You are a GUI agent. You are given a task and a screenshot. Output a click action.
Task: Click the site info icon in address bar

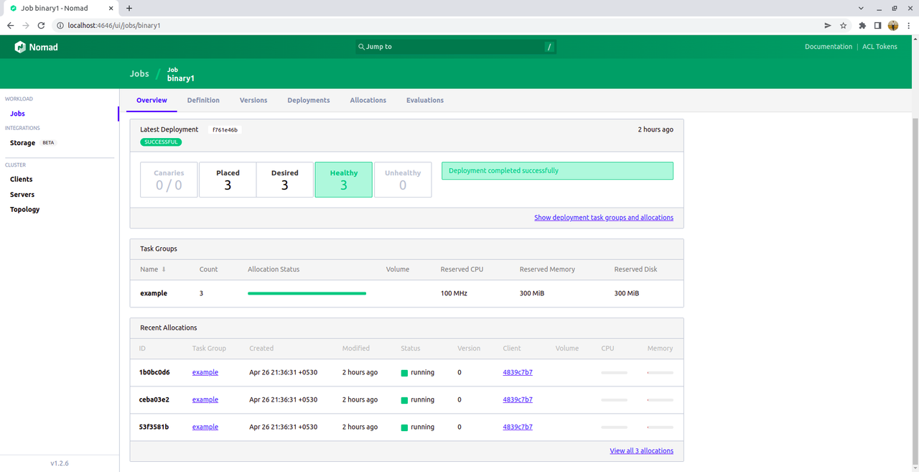[60, 25]
